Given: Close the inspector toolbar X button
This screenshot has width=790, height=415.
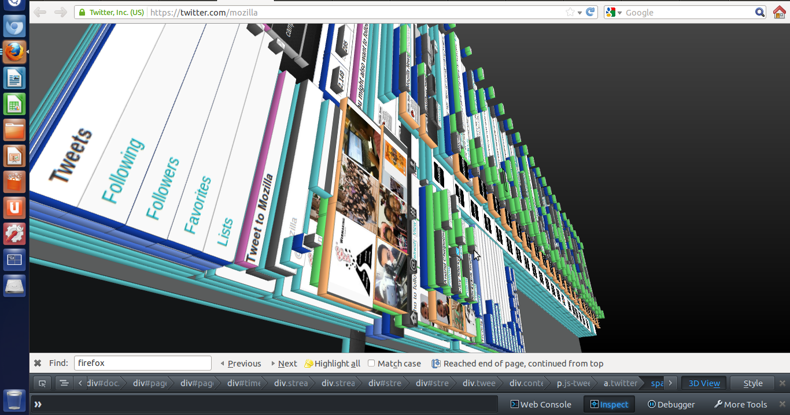Looking at the screenshot, I should pyautogui.click(x=782, y=383).
